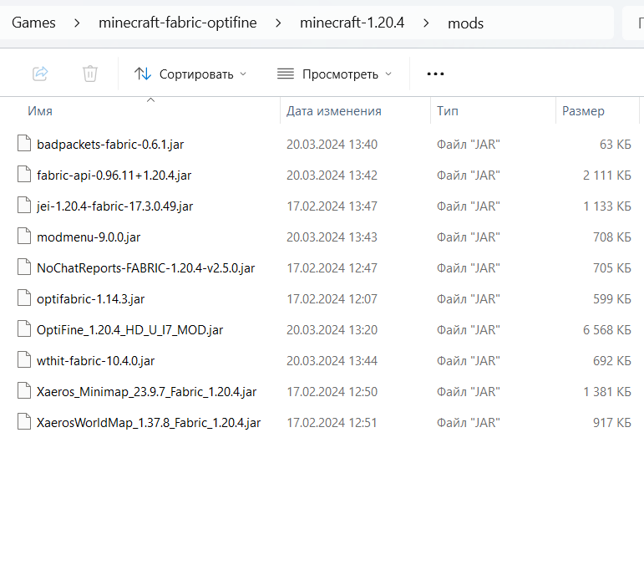Viewport: 644px width, 570px height.
Task: Expand chevron after minecraft-fabric-optifine breadcrumb
Action: pyautogui.click(x=278, y=23)
